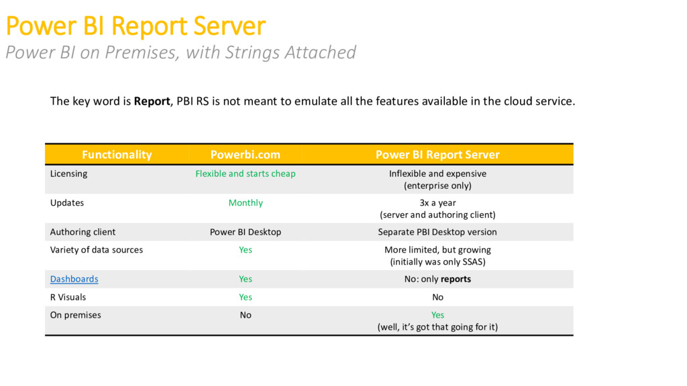This screenshot has width=687, height=386.
Task: Click 'Separate PBI Desktop version' cell
Action: (437, 232)
